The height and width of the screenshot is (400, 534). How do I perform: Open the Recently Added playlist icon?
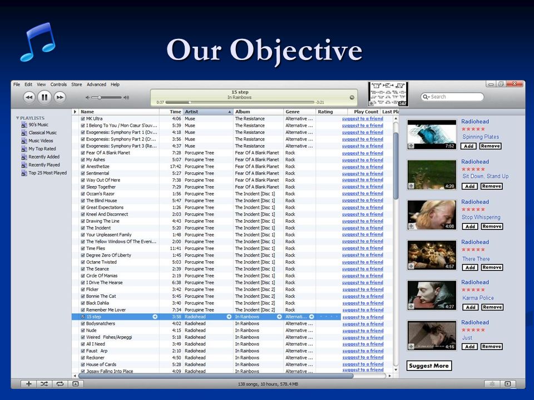[x=24, y=157]
